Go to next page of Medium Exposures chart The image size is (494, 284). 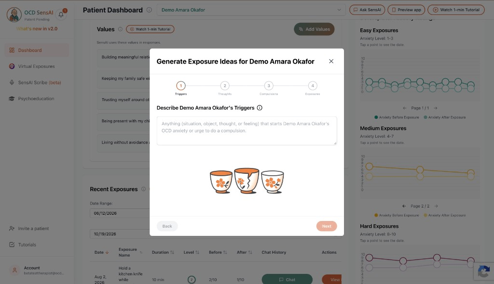[436, 207]
